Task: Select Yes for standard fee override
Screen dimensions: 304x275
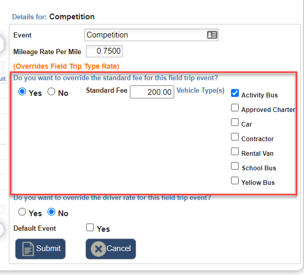Action: click(22, 92)
